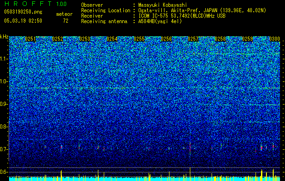Click the 0251 time marker

(x=30, y=39)
